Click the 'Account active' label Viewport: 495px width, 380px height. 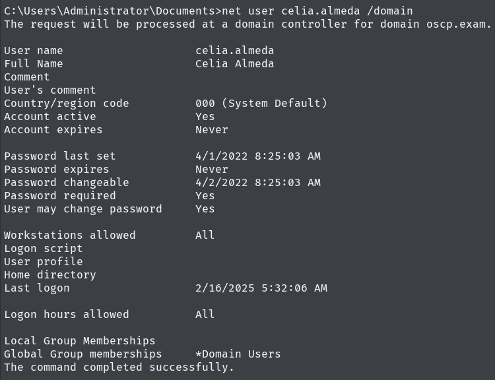[x=49, y=116]
